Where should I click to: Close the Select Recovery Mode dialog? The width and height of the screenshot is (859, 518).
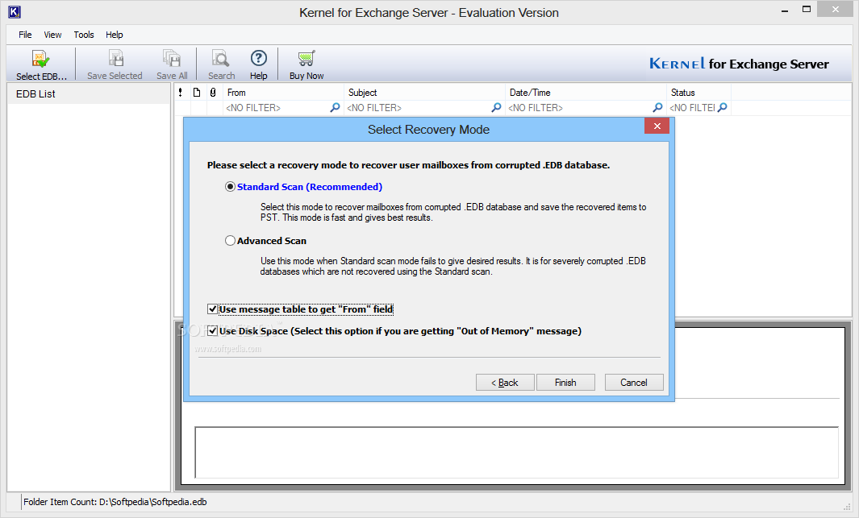[657, 126]
